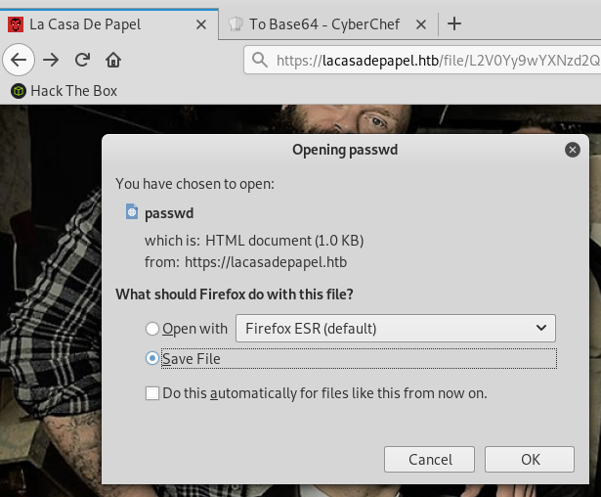
Task: Switch to To Base64 - CyberChef tab
Action: (322, 24)
